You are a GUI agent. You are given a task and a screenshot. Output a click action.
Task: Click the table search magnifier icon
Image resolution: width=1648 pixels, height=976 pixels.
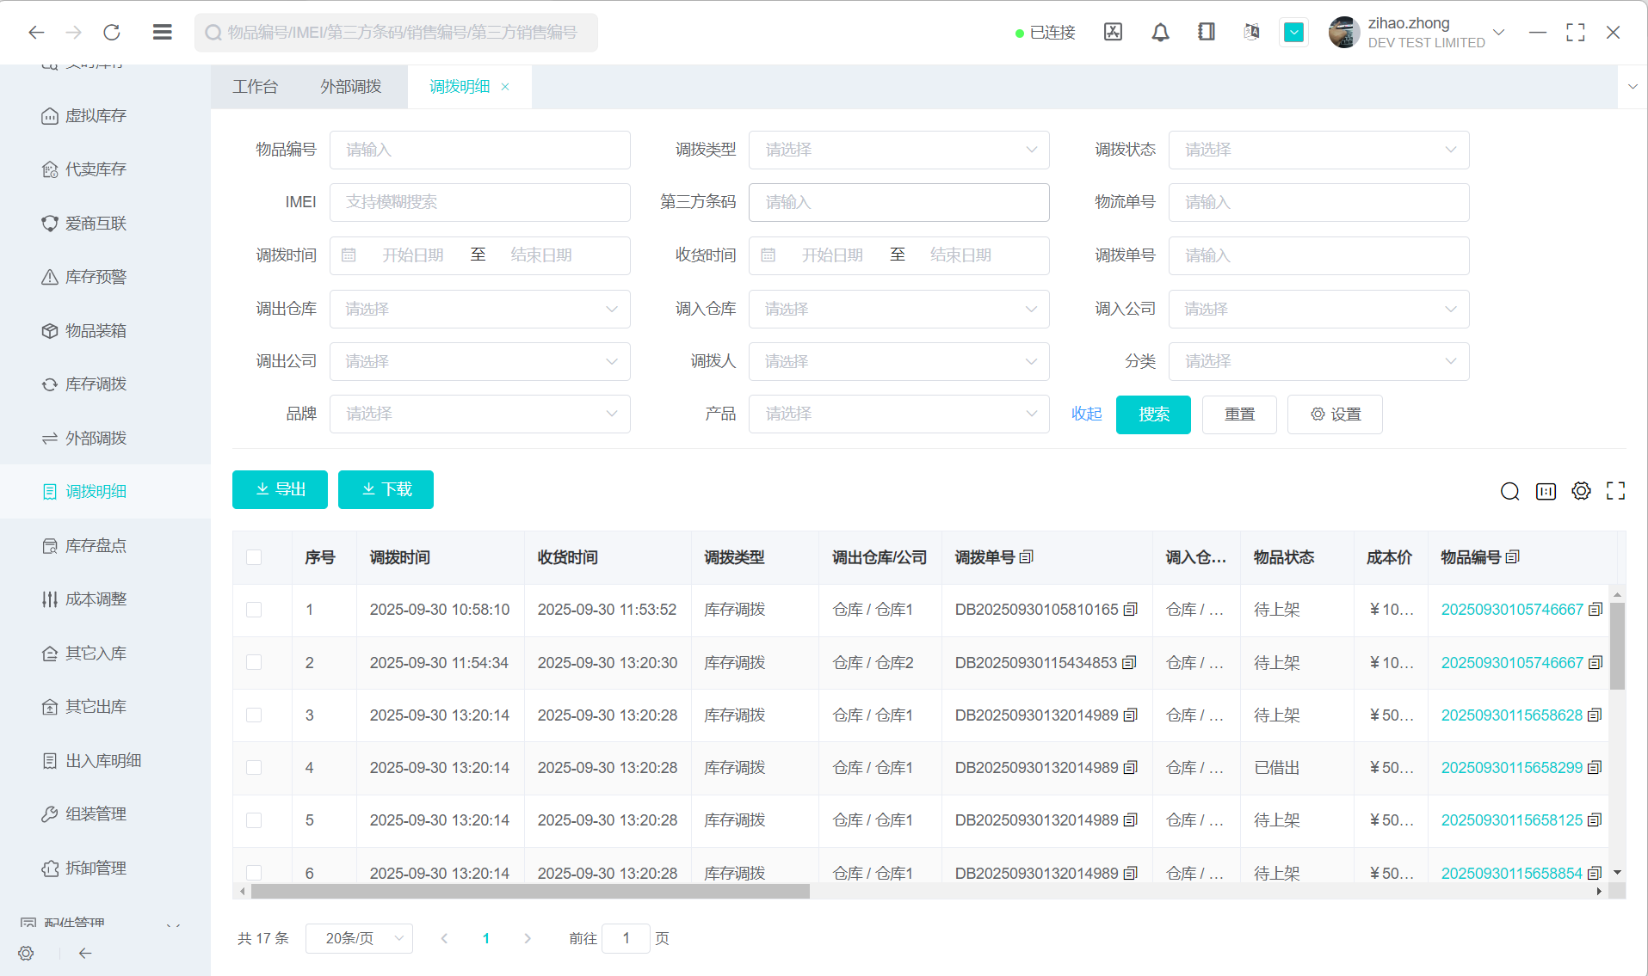pos(1509,491)
